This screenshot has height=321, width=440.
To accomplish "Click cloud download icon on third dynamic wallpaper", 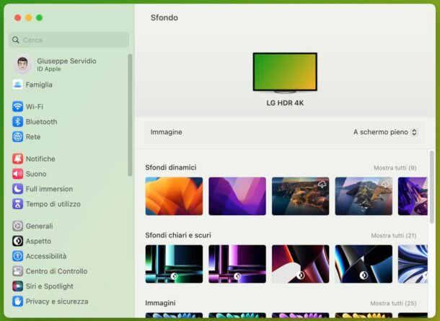I will [322, 185].
